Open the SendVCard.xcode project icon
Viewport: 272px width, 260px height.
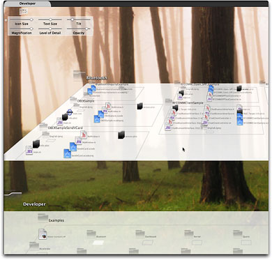[73, 147]
